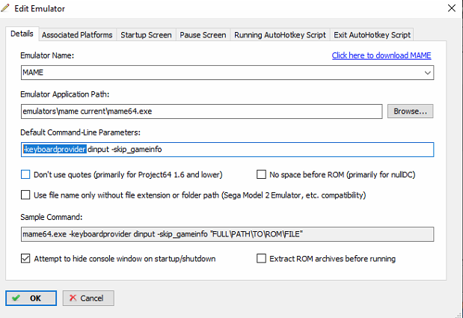Click the Emulator Application Path field

pyautogui.click(x=202, y=111)
